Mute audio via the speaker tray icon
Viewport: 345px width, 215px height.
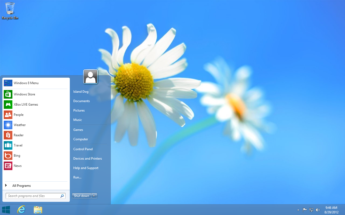tap(318, 210)
